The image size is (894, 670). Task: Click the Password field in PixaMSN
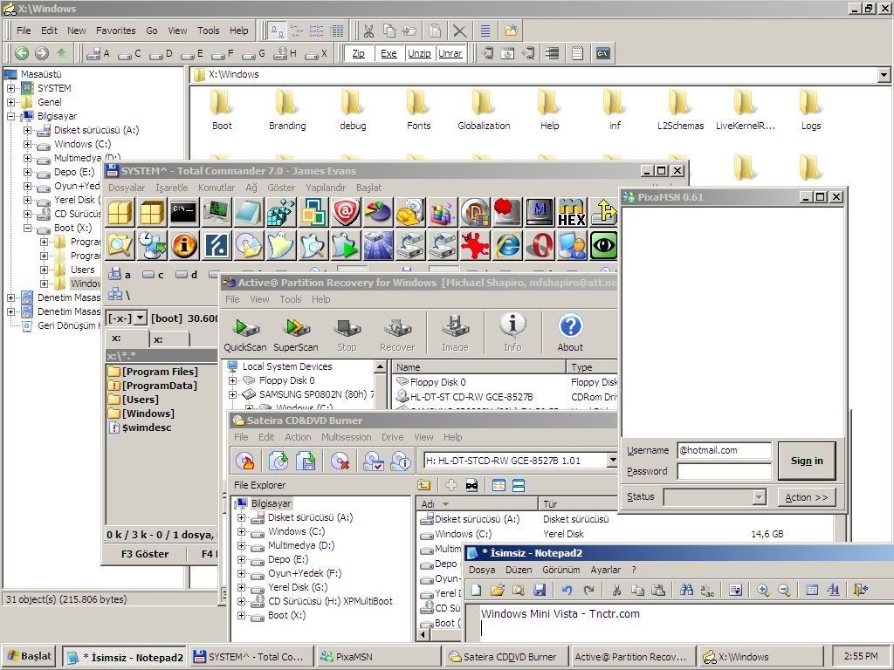tap(724, 471)
